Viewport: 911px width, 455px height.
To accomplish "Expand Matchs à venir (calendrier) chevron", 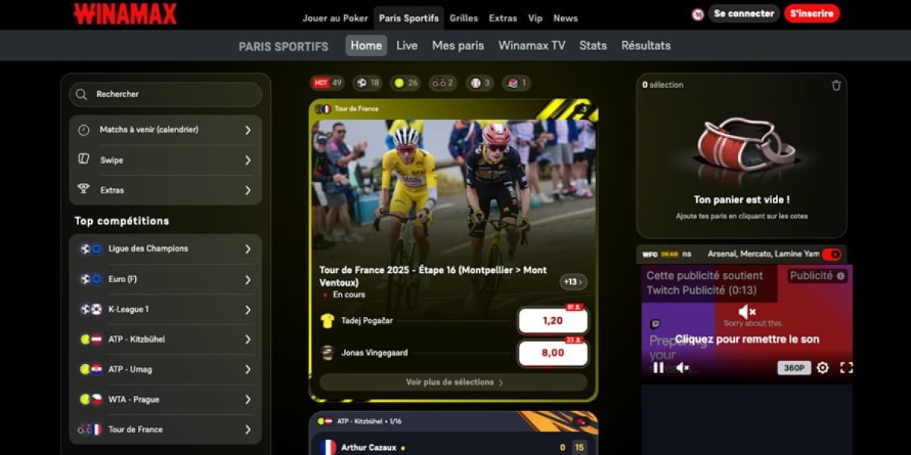I will 247,130.
